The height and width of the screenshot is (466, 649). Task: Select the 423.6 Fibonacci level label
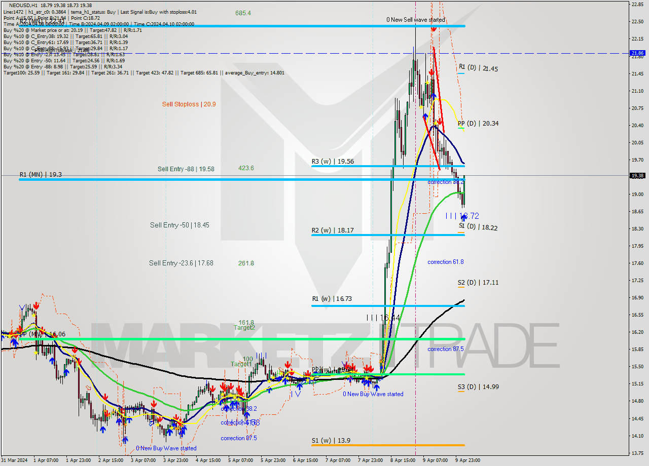click(246, 168)
